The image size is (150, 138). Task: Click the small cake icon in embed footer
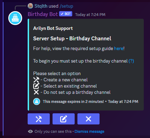(x=37, y=102)
